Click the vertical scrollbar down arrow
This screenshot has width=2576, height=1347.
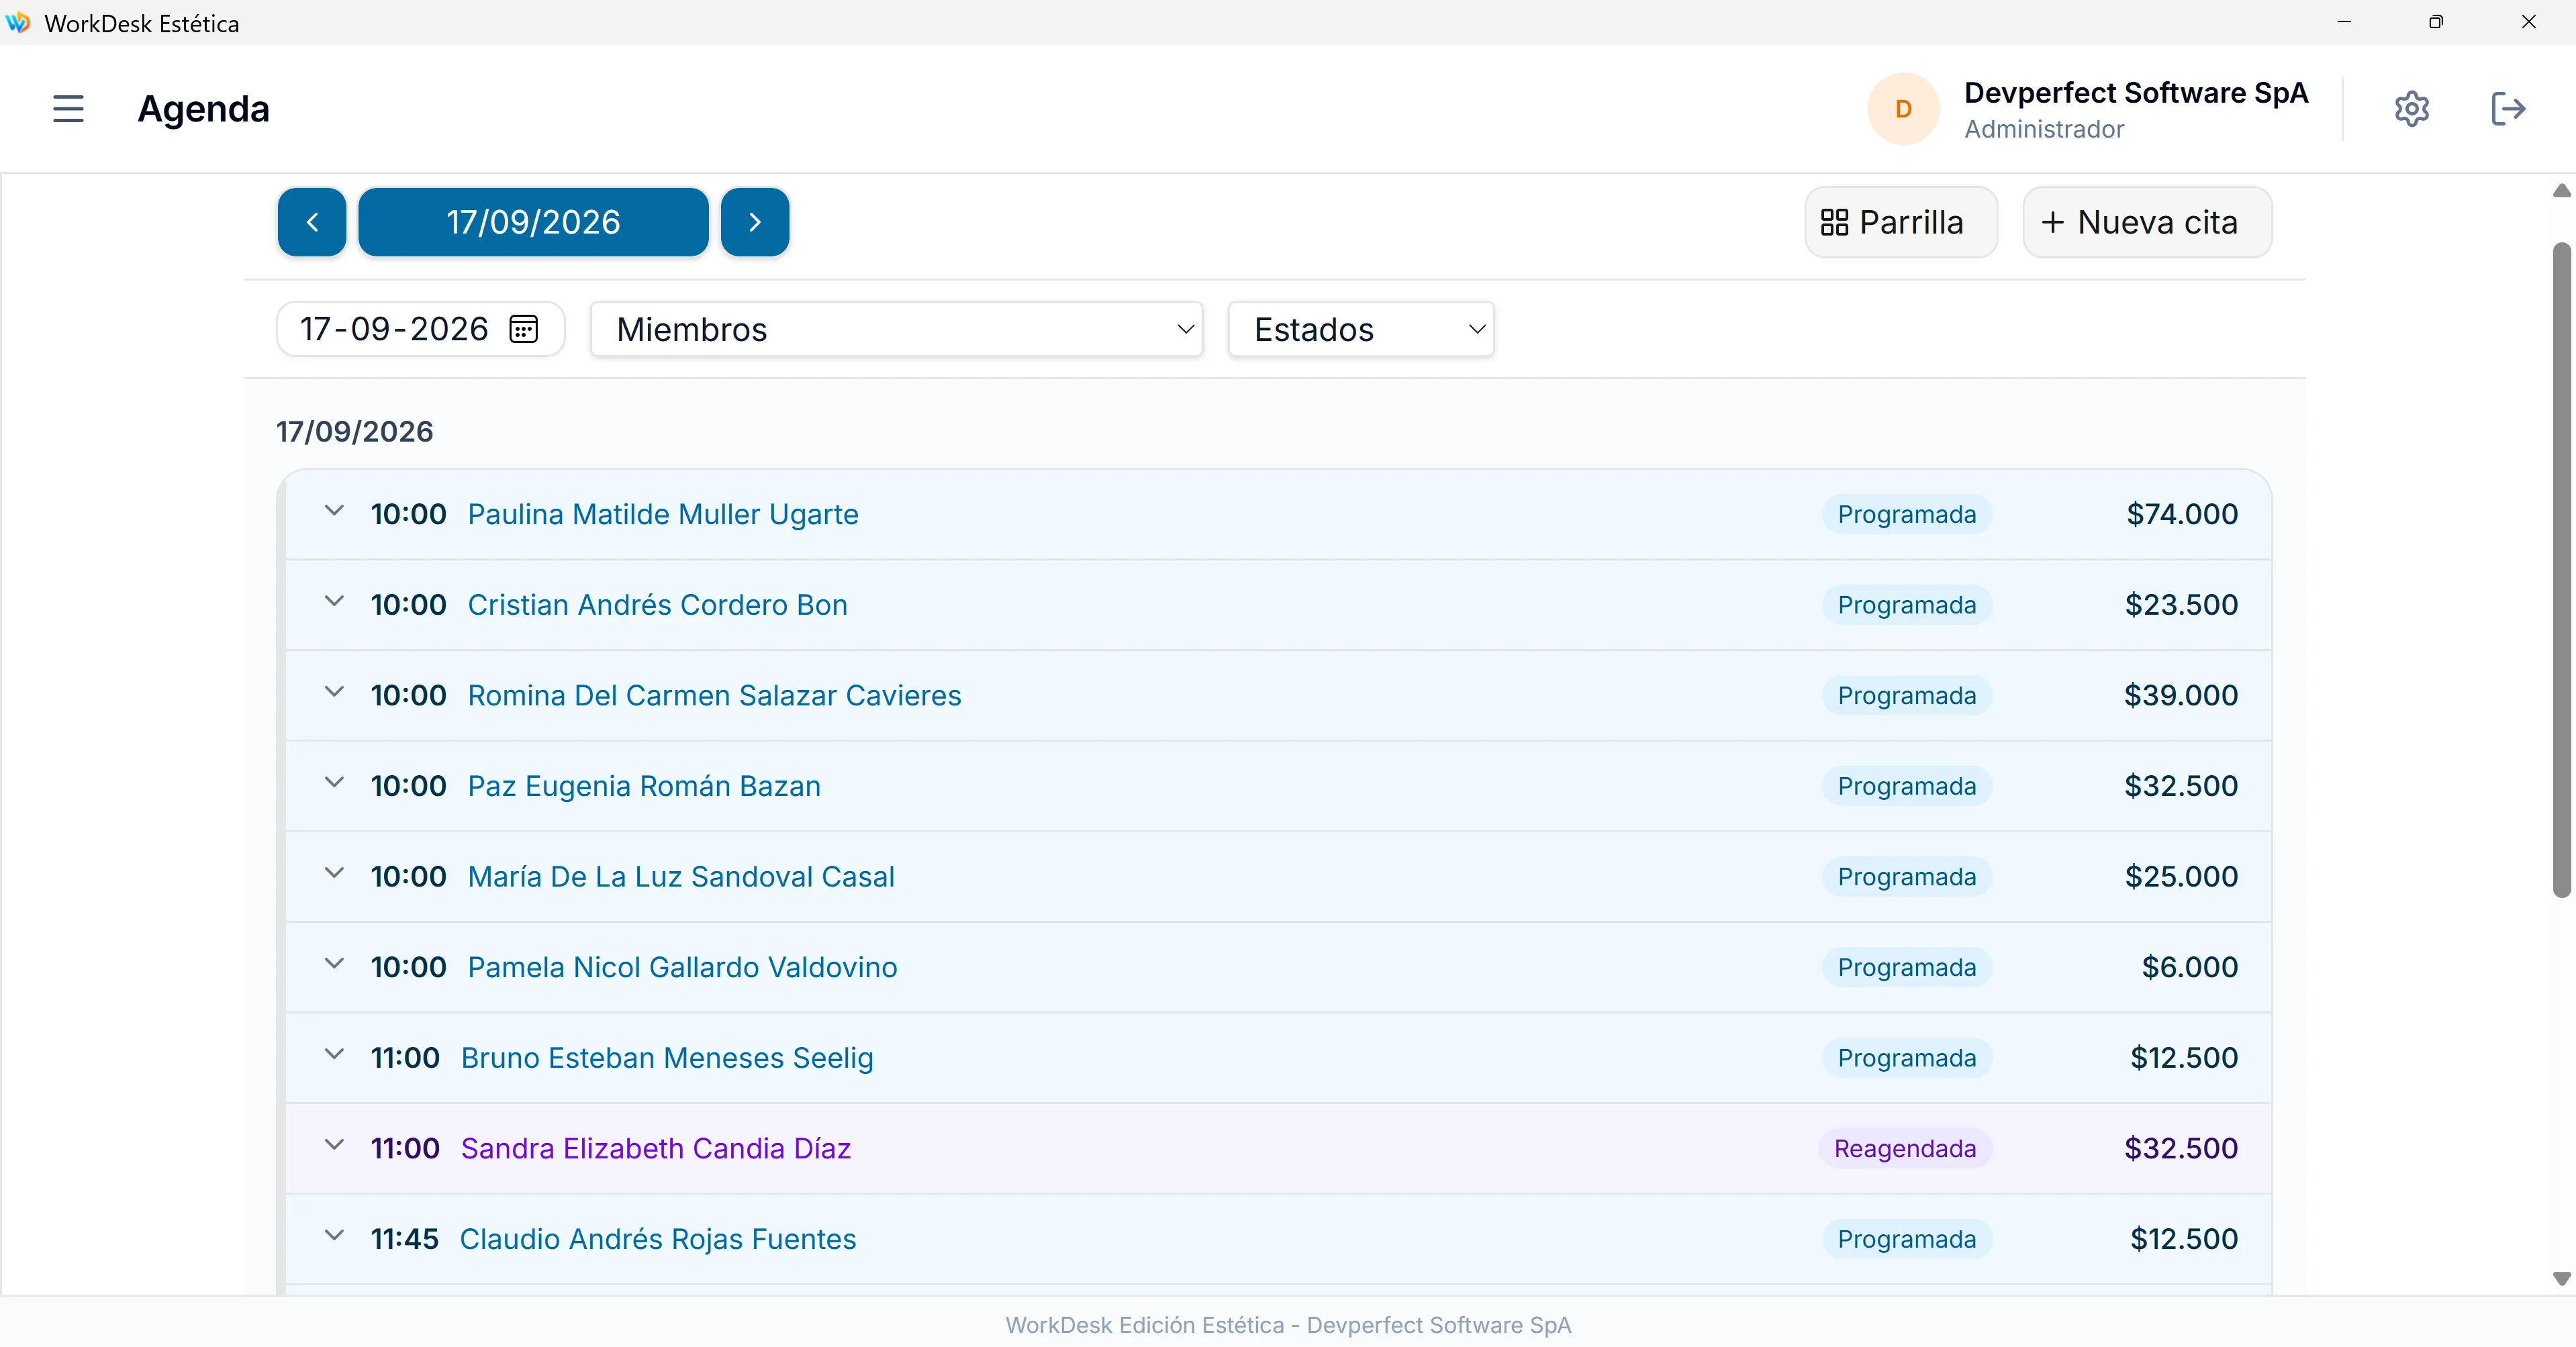[2561, 1278]
